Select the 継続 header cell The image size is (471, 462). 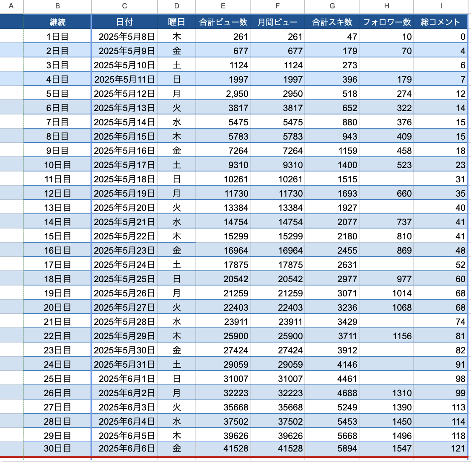pos(57,22)
